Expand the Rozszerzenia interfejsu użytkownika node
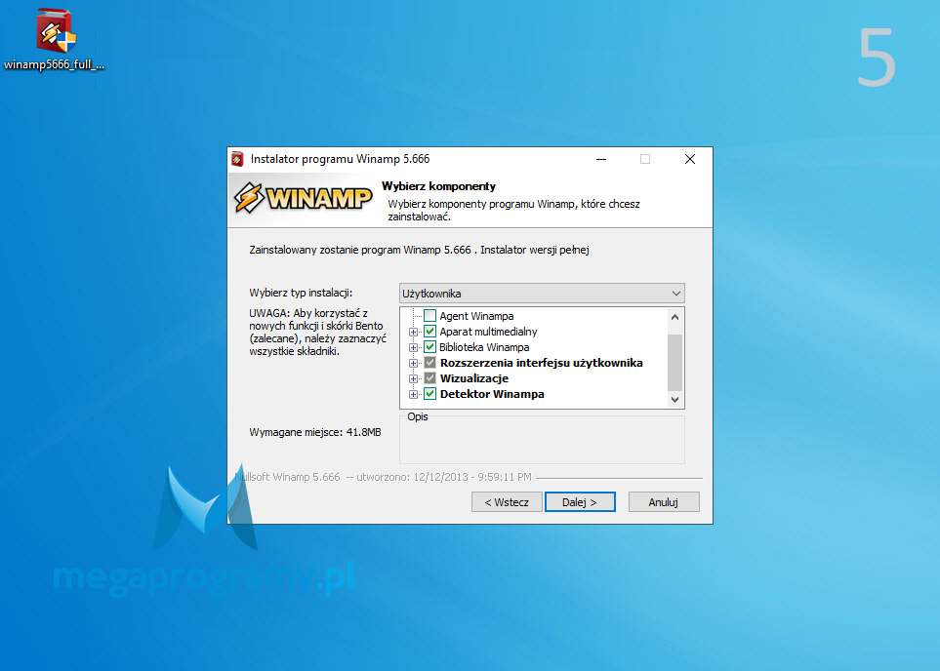The width and height of the screenshot is (940, 671). pyautogui.click(x=413, y=363)
